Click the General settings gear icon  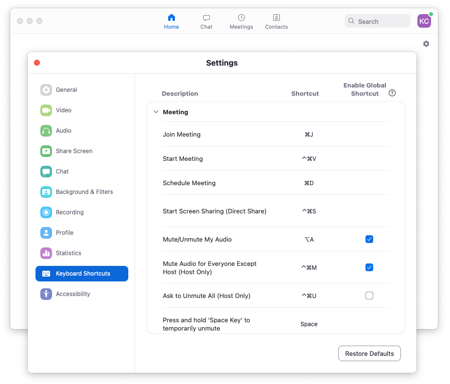pyautogui.click(x=46, y=90)
